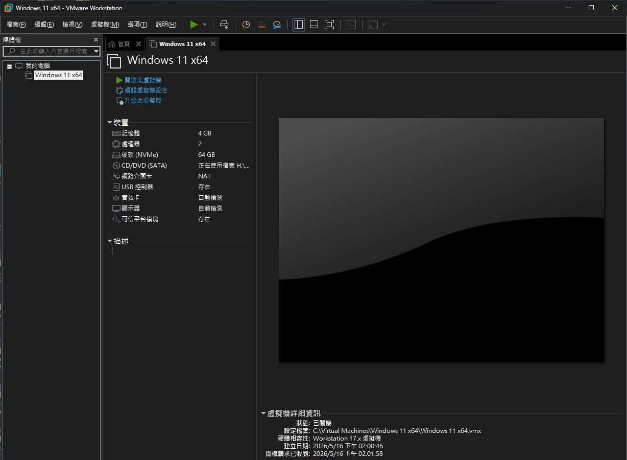Click the 64 GB hard disk value
This screenshot has width=627, height=460.
pos(206,155)
